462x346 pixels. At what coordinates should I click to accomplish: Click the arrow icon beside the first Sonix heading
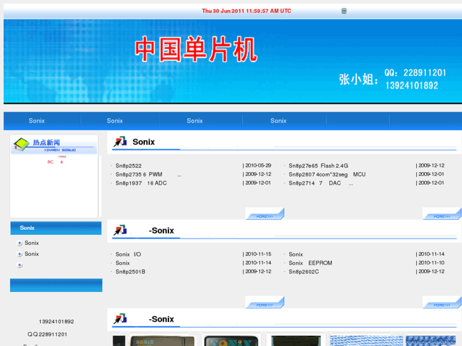tap(120, 142)
